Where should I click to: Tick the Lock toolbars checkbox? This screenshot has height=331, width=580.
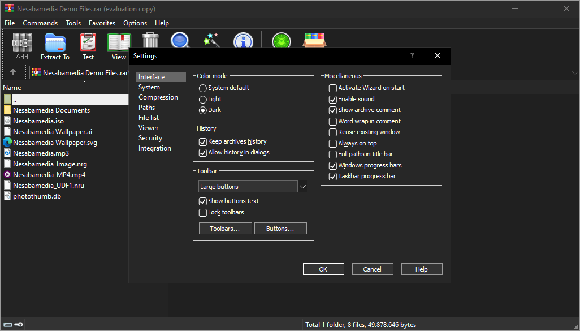pyautogui.click(x=203, y=213)
